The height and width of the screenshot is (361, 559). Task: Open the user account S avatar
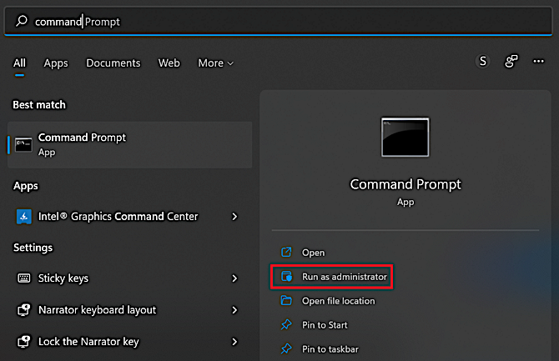pos(482,62)
